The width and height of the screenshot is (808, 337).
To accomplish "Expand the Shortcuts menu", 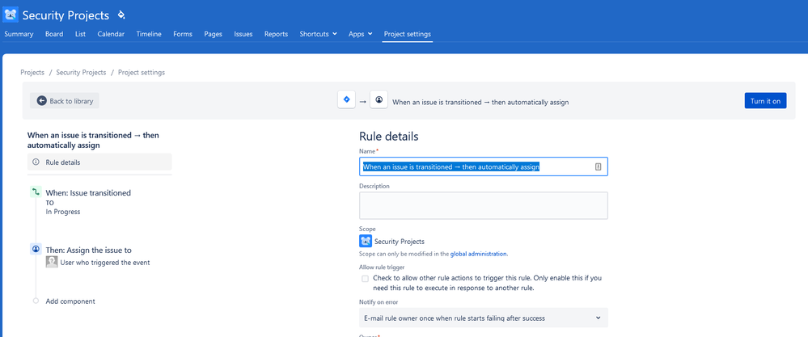I will point(319,34).
